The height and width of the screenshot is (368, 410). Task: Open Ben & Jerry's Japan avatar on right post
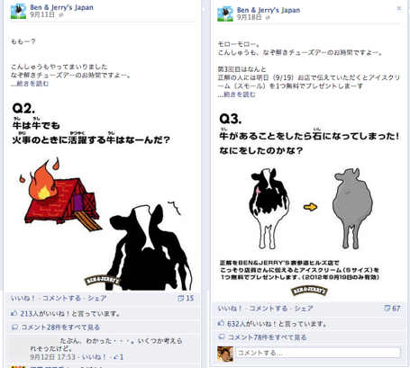coord(225,13)
